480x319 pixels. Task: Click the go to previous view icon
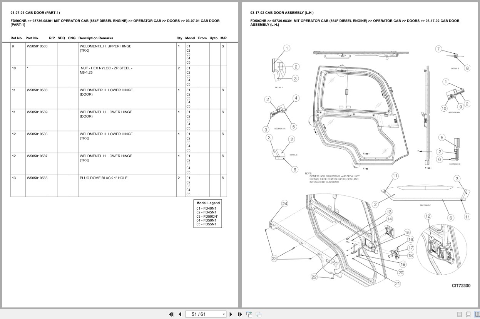coord(249,314)
